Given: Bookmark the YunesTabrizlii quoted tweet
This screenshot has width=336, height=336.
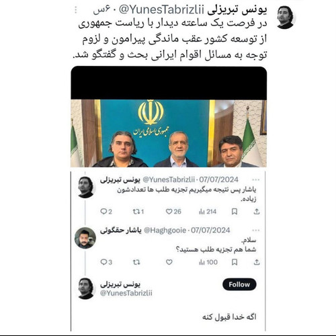Looking at the screenshot, I should [235, 212].
